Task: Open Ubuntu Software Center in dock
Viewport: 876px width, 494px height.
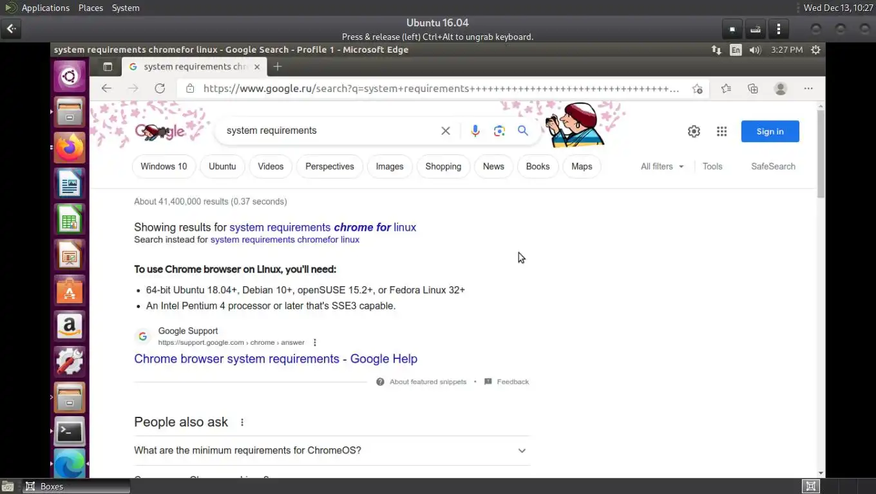Action: pyautogui.click(x=70, y=291)
